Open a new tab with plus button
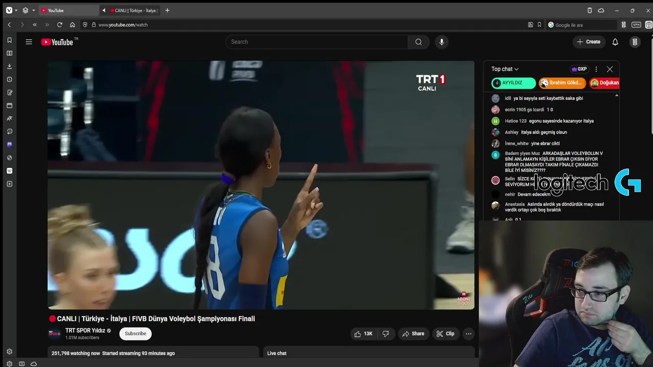 (x=167, y=10)
